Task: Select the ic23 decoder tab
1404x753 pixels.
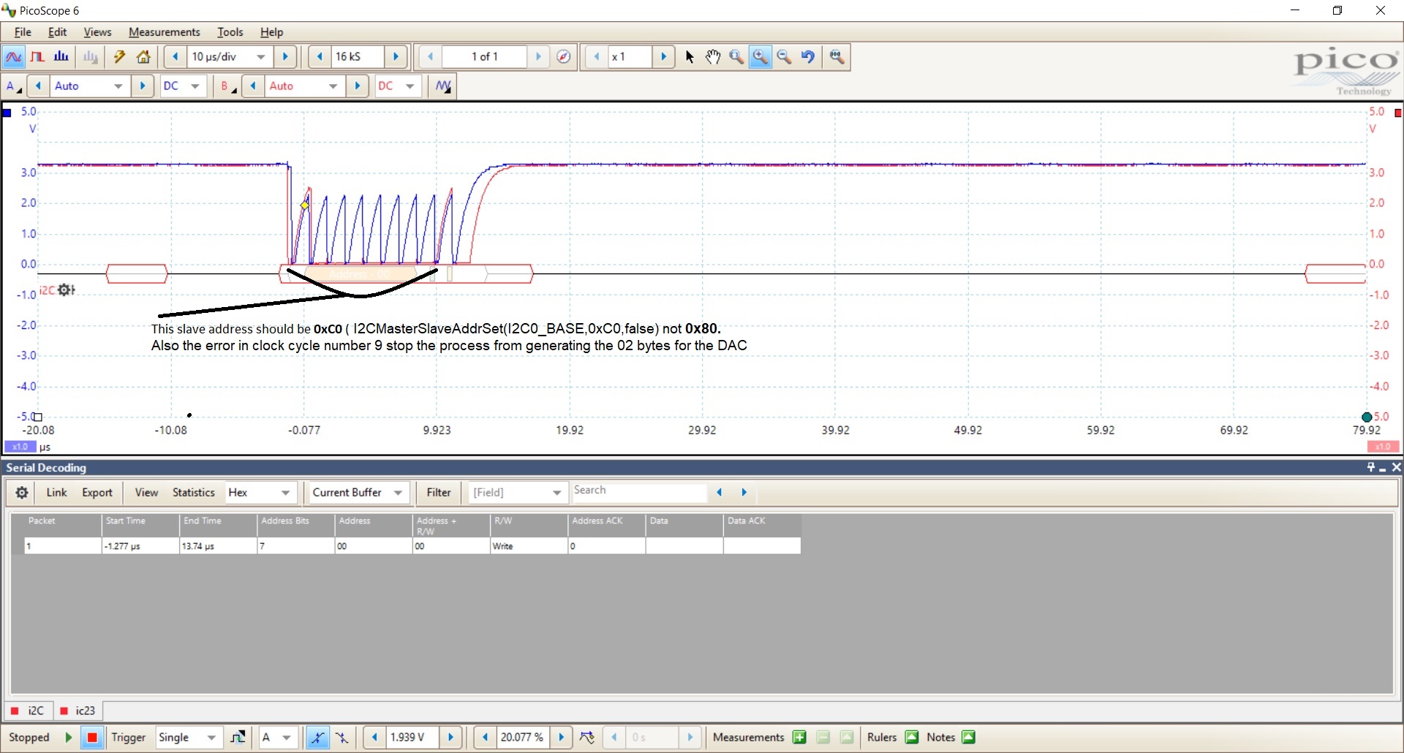Action: (x=78, y=711)
